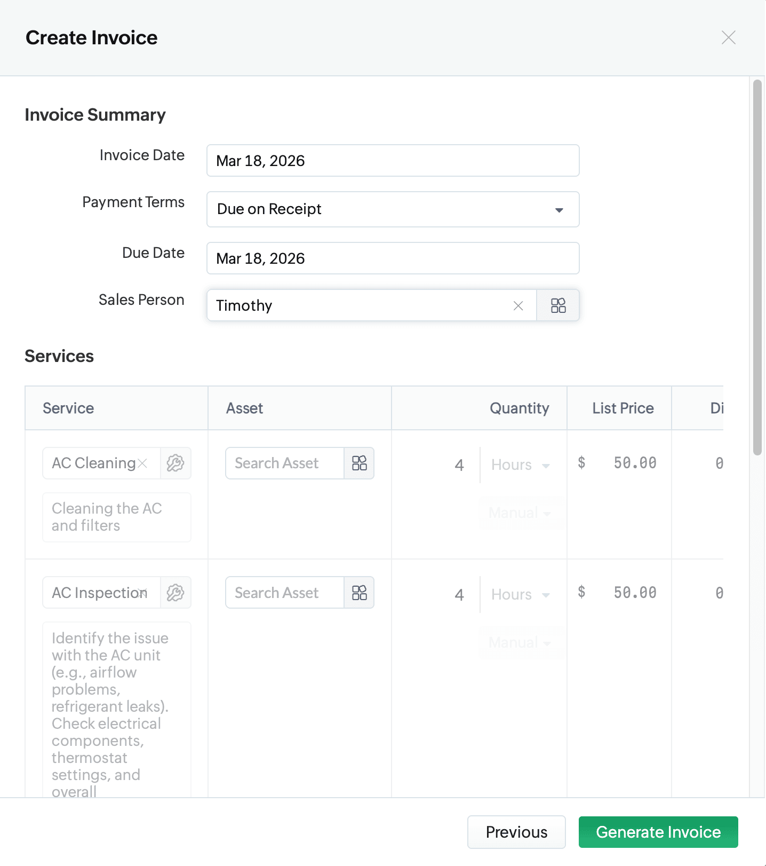Click the Invoice Date field
The image size is (766, 866).
[x=393, y=161]
